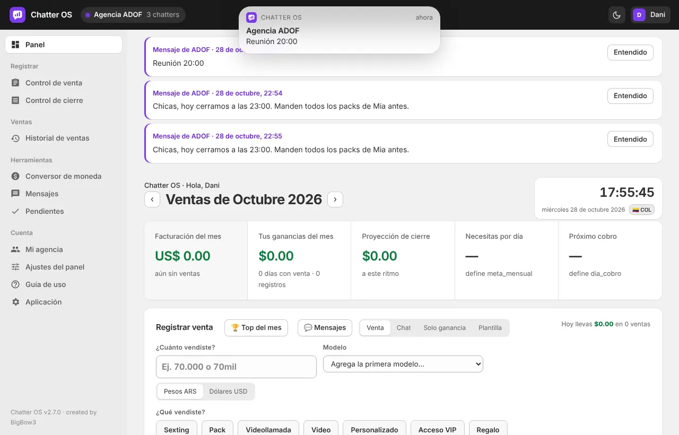This screenshot has height=435, width=679.
Task: Click the Conversor de moneda dollar icon
Action: tap(15, 176)
